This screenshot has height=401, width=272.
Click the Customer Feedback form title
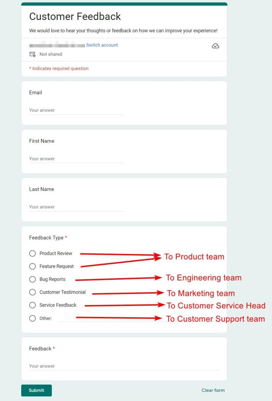[75, 16]
